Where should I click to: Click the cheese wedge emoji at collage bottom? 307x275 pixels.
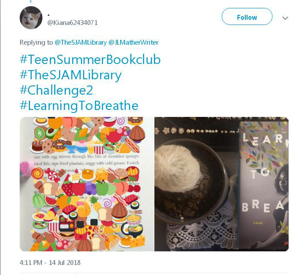point(138,241)
